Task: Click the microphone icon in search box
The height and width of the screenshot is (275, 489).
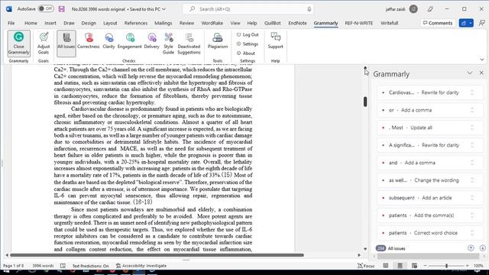Action: tap(309, 9)
